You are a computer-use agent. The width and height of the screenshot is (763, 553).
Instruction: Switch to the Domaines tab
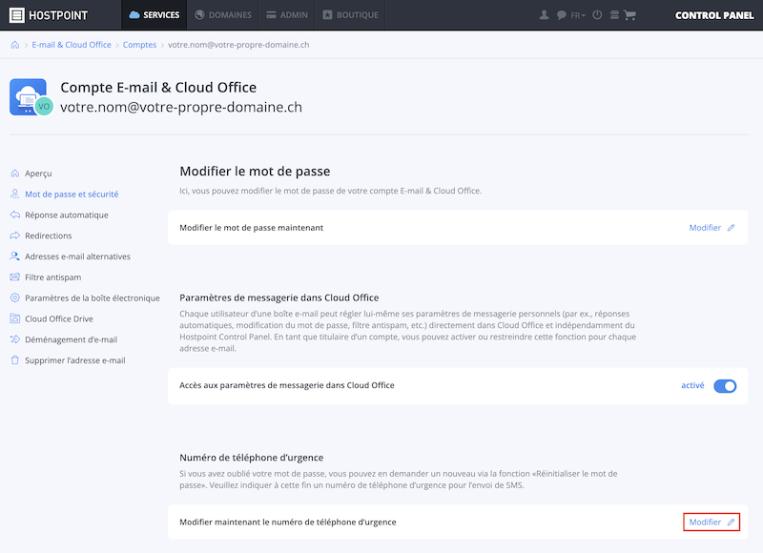223,15
